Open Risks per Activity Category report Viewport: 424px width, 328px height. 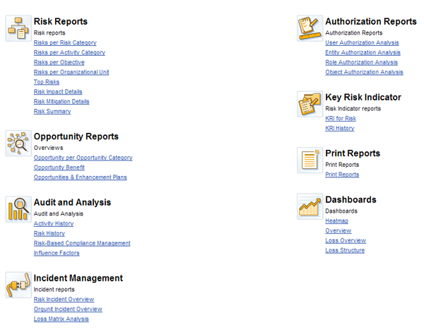pyautogui.click(x=69, y=52)
